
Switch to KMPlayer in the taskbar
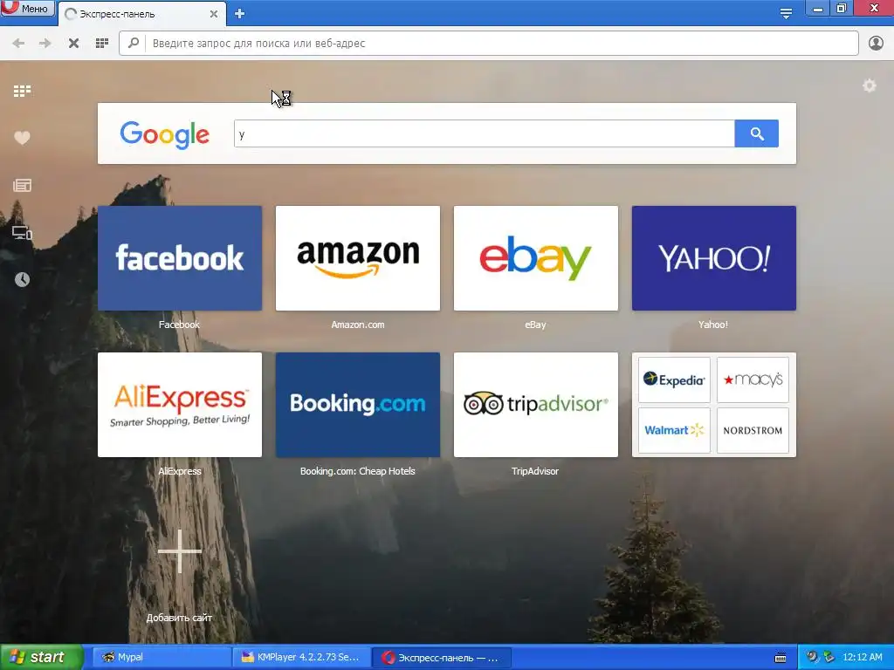pos(301,657)
